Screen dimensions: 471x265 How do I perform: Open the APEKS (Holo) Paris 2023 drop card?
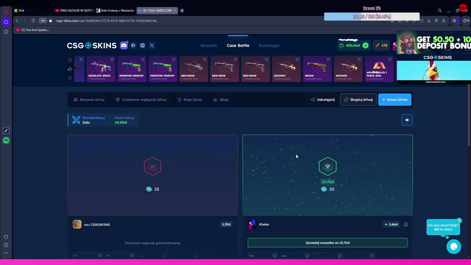[x=380, y=69]
